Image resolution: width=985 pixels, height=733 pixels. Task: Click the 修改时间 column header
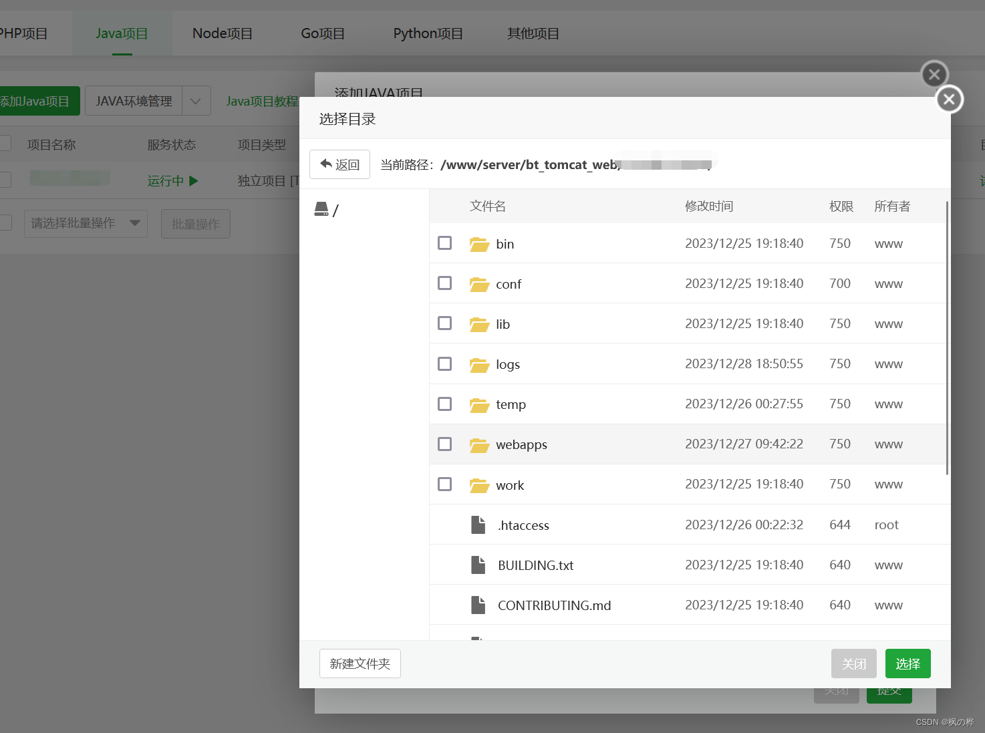pos(709,206)
